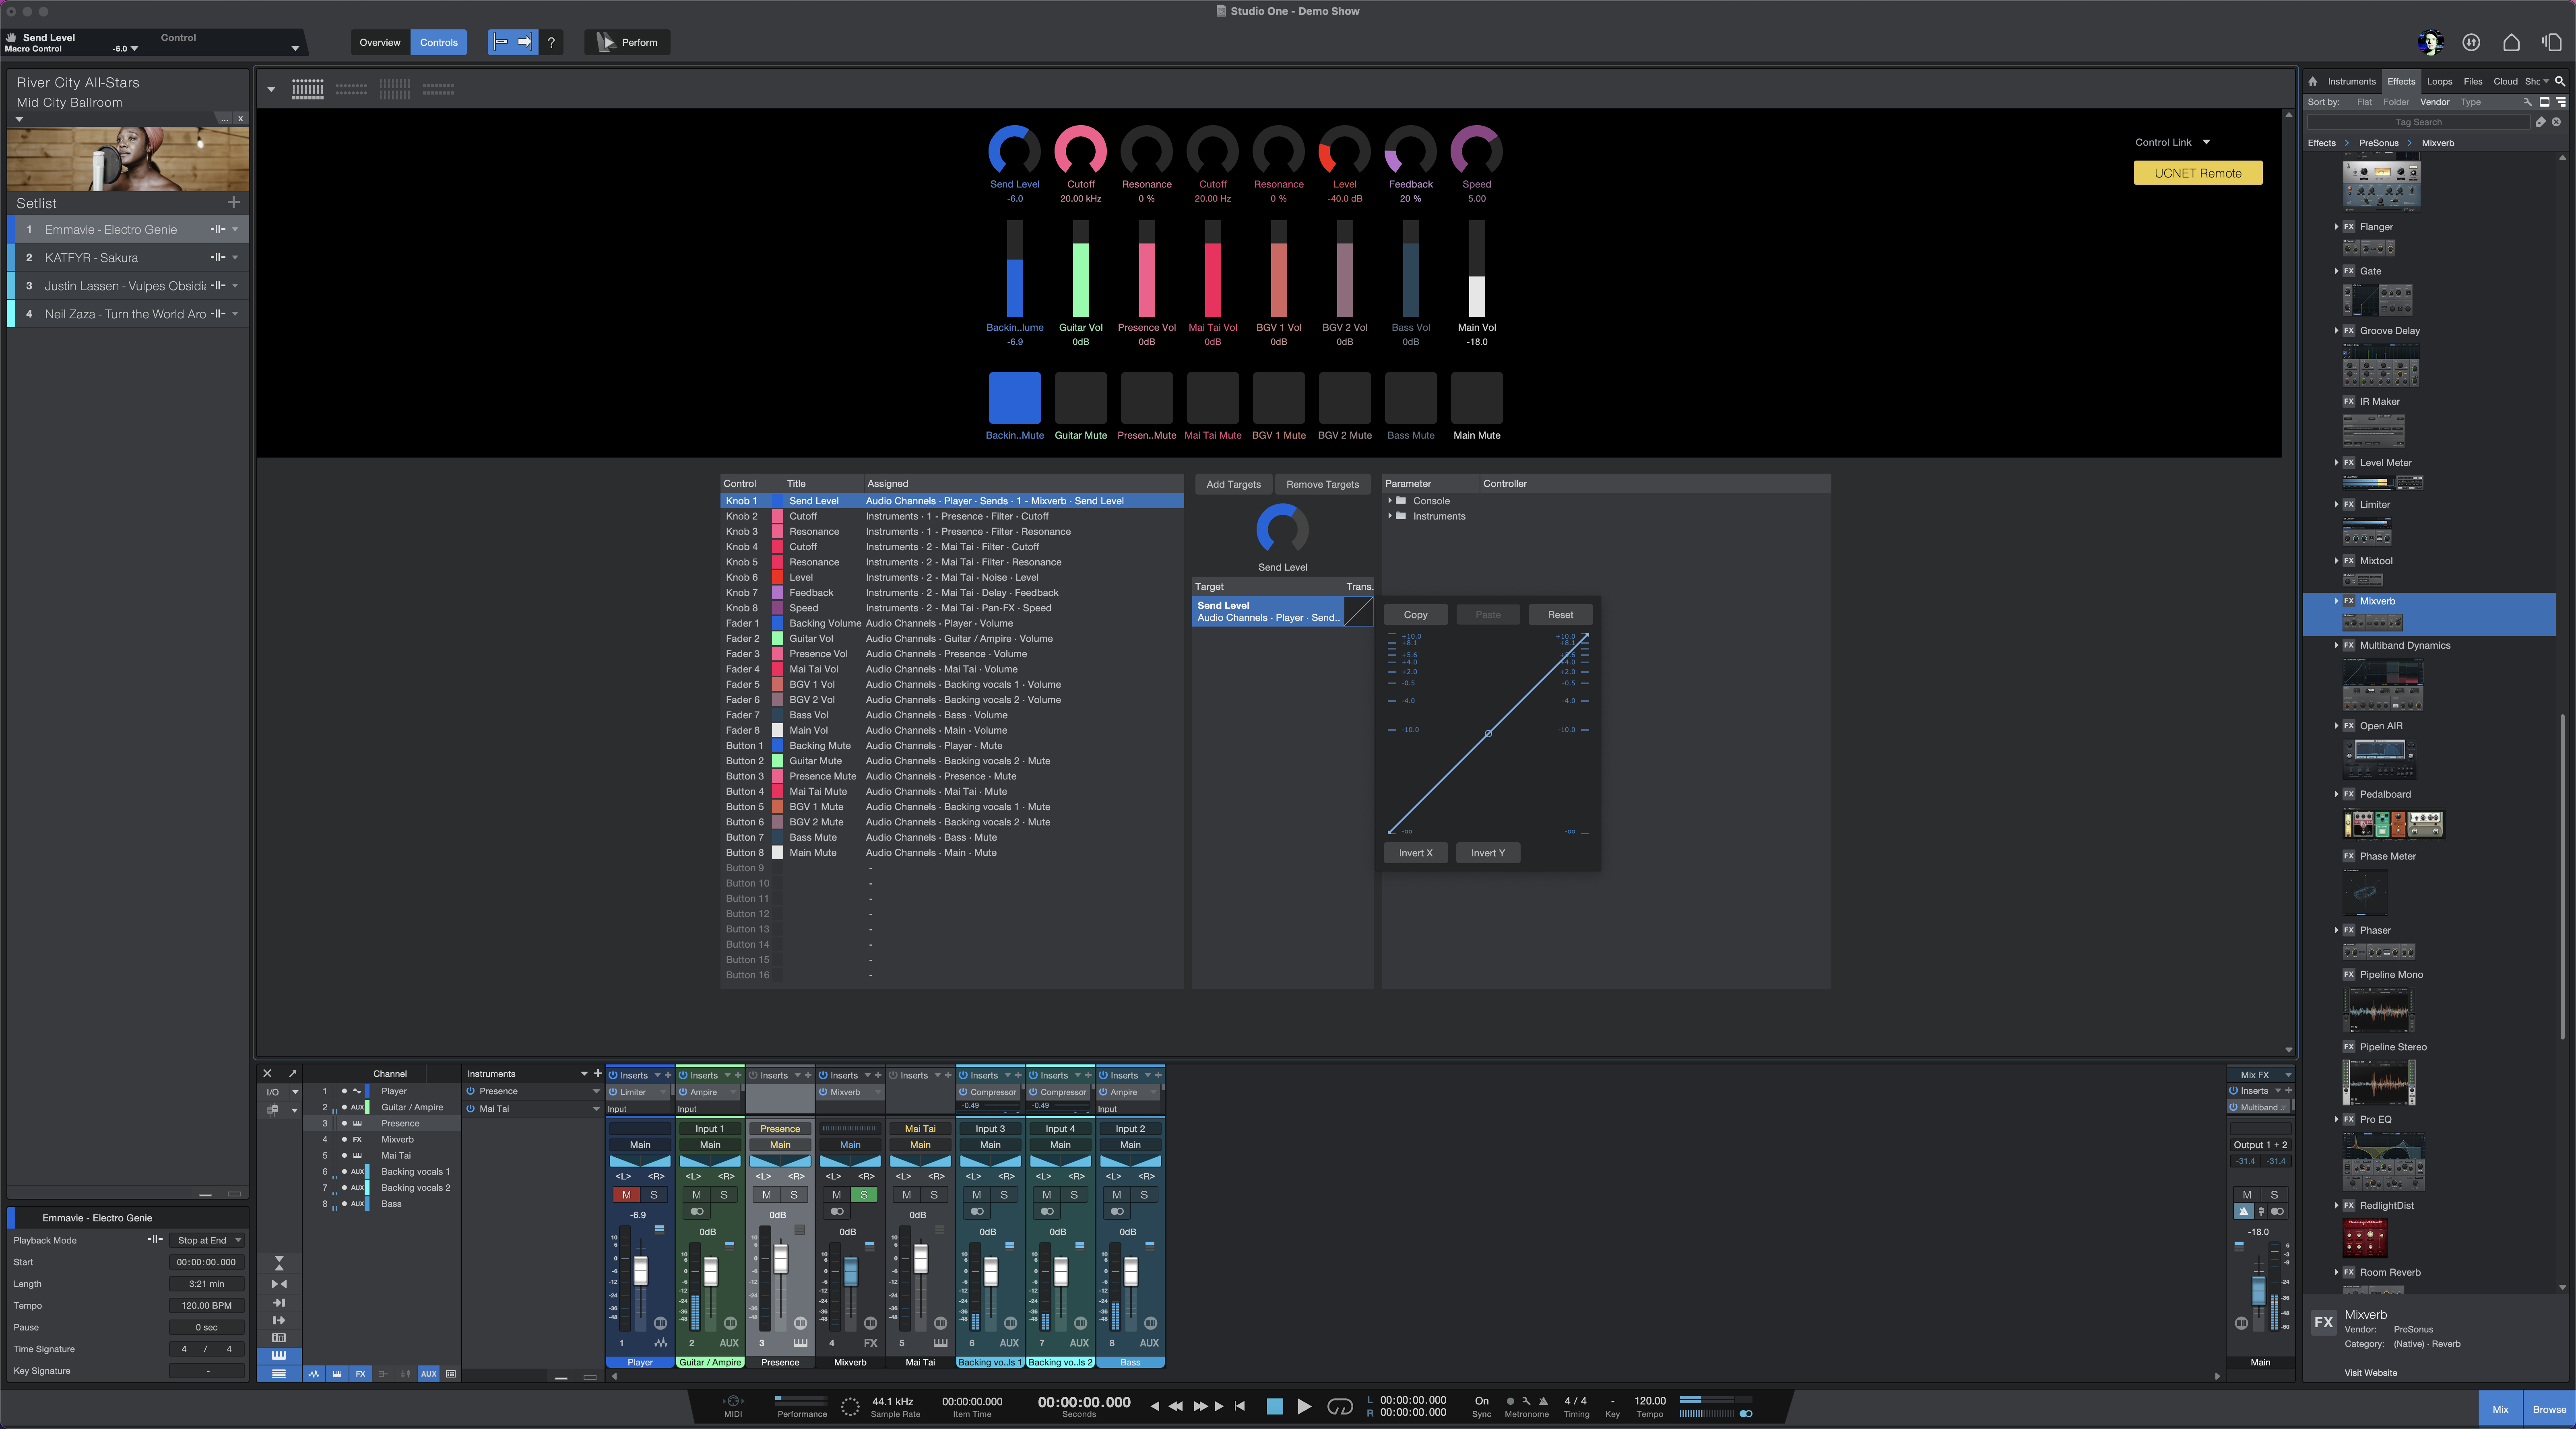Toggle Mixverb insert power on channel 4

click(x=823, y=1092)
